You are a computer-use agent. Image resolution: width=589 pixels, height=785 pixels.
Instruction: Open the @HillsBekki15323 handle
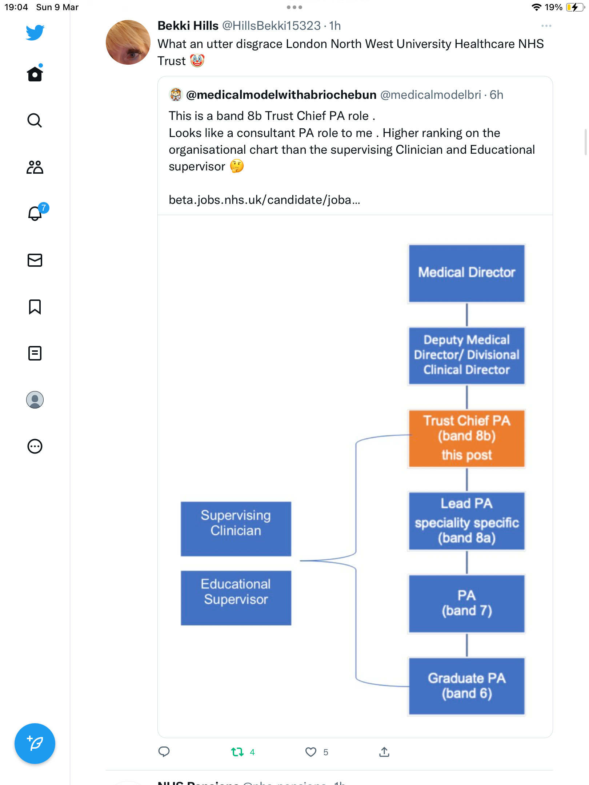(x=271, y=26)
